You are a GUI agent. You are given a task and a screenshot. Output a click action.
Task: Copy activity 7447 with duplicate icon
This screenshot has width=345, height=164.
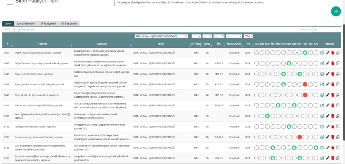pyautogui.click(x=338, y=85)
